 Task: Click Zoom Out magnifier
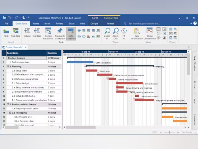tap(115, 34)
